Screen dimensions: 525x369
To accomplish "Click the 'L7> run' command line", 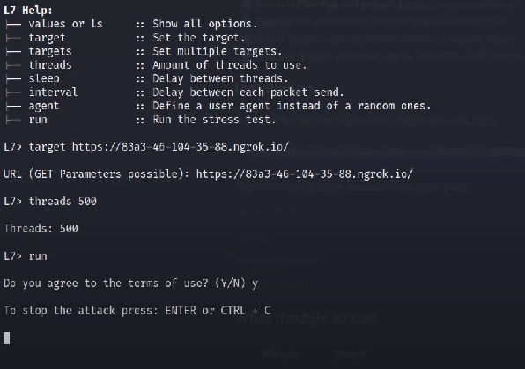I will [x=26, y=256].
